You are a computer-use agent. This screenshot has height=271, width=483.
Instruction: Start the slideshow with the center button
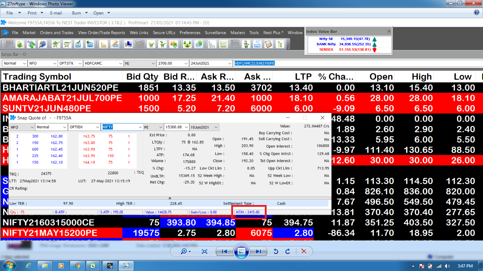tap(241, 251)
